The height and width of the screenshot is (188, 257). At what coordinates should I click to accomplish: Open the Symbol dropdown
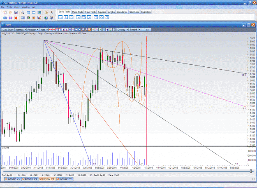click(x=135, y=30)
